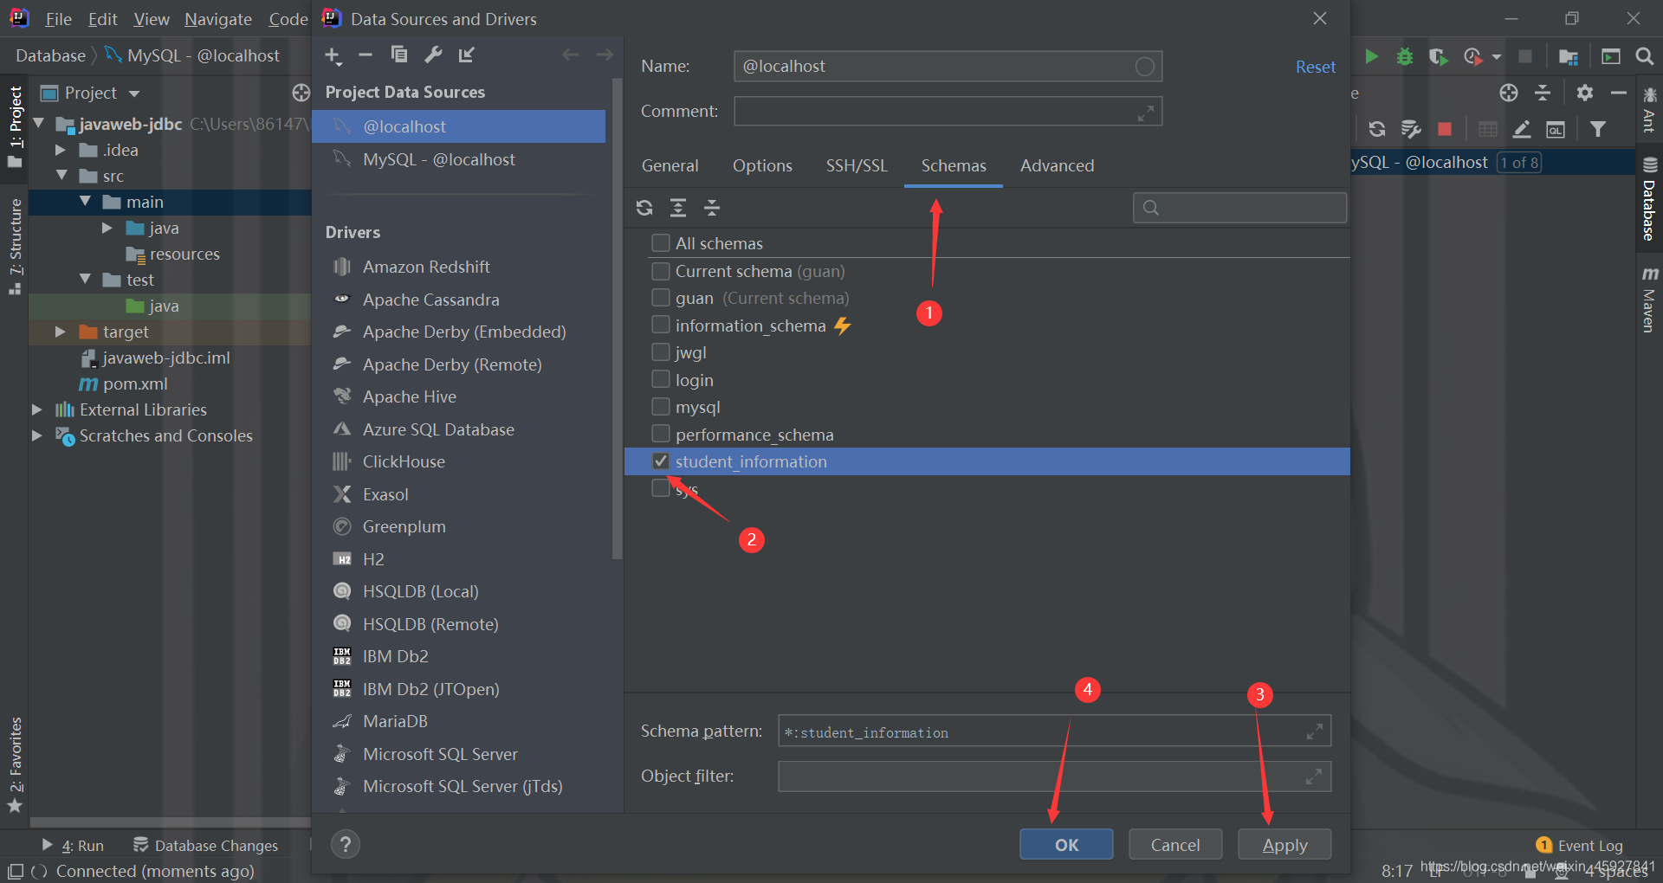The width and height of the screenshot is (1663, 883).
Task: Switch to the Options tab
Action: tap(762, 165)
